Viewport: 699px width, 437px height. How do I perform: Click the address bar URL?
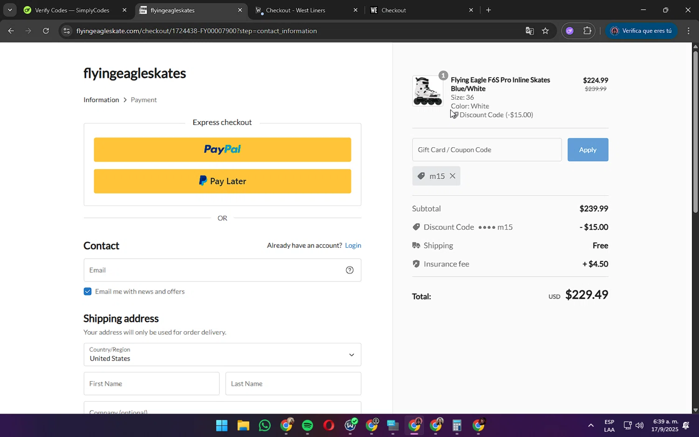coord(197,31)
